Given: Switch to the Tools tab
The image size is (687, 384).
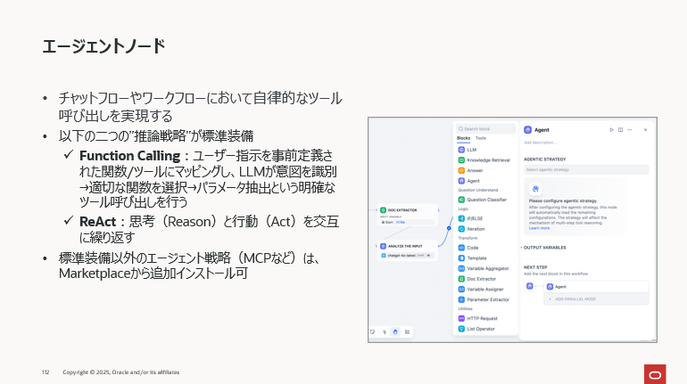Looking at the screenshot, I should [481, 138].
